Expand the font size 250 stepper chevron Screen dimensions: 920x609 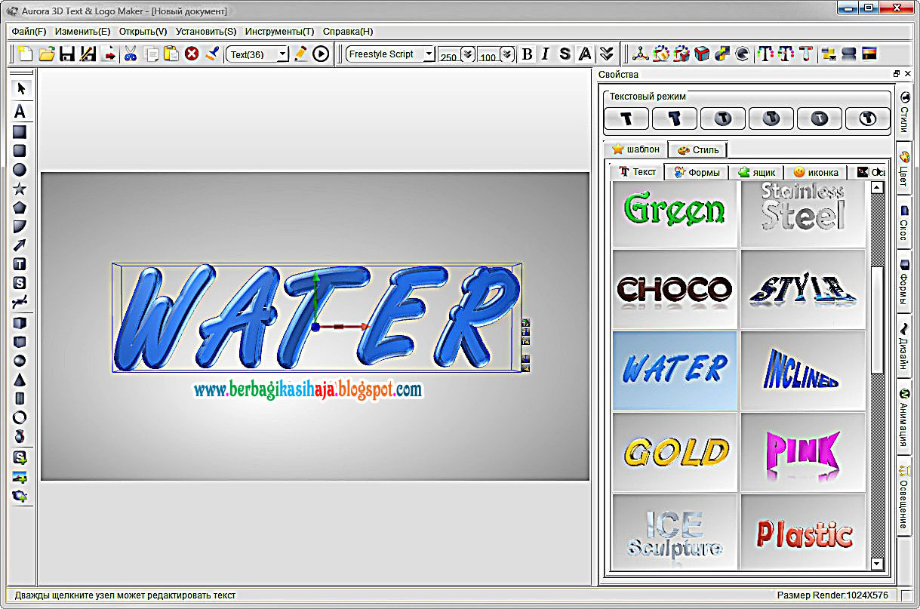(x=469, y=54)
